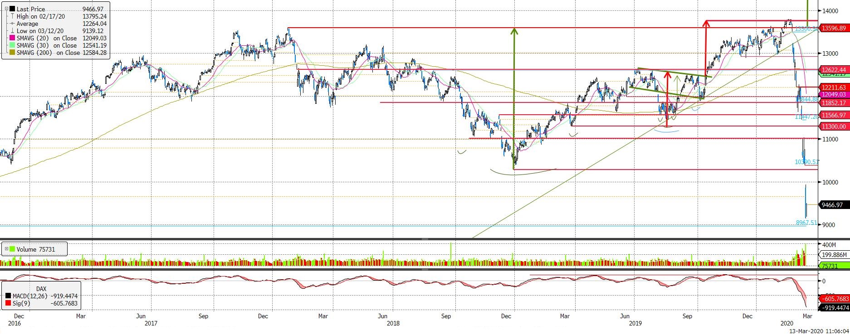Click the Sig(9) legend label
This screenshot has height=335, width=850.
point(22,303)
